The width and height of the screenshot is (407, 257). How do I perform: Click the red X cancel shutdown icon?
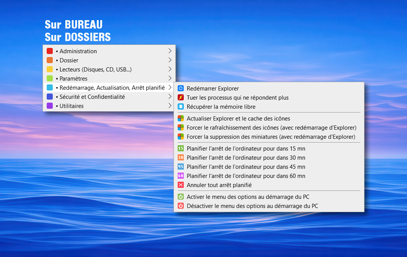pyautogui.click(x=181, y=185)
